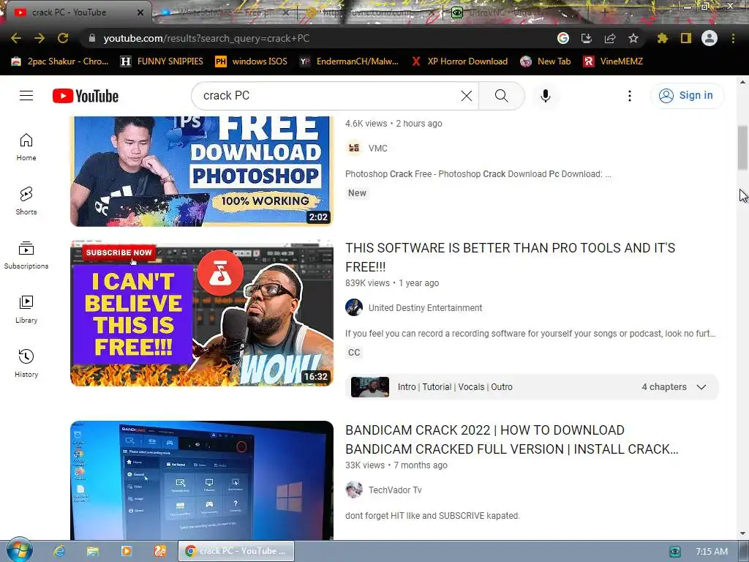Bookmark this page with the star icon
This screenshot has height=562, width=749.
click(633, 38)
